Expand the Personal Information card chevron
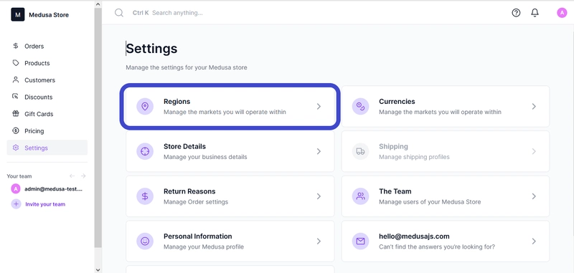The height and width of the screenshot is (273, 574). coord(319,241)
